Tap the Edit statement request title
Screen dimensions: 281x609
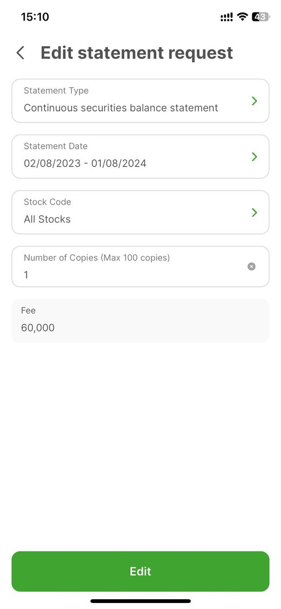click(137, 53)
